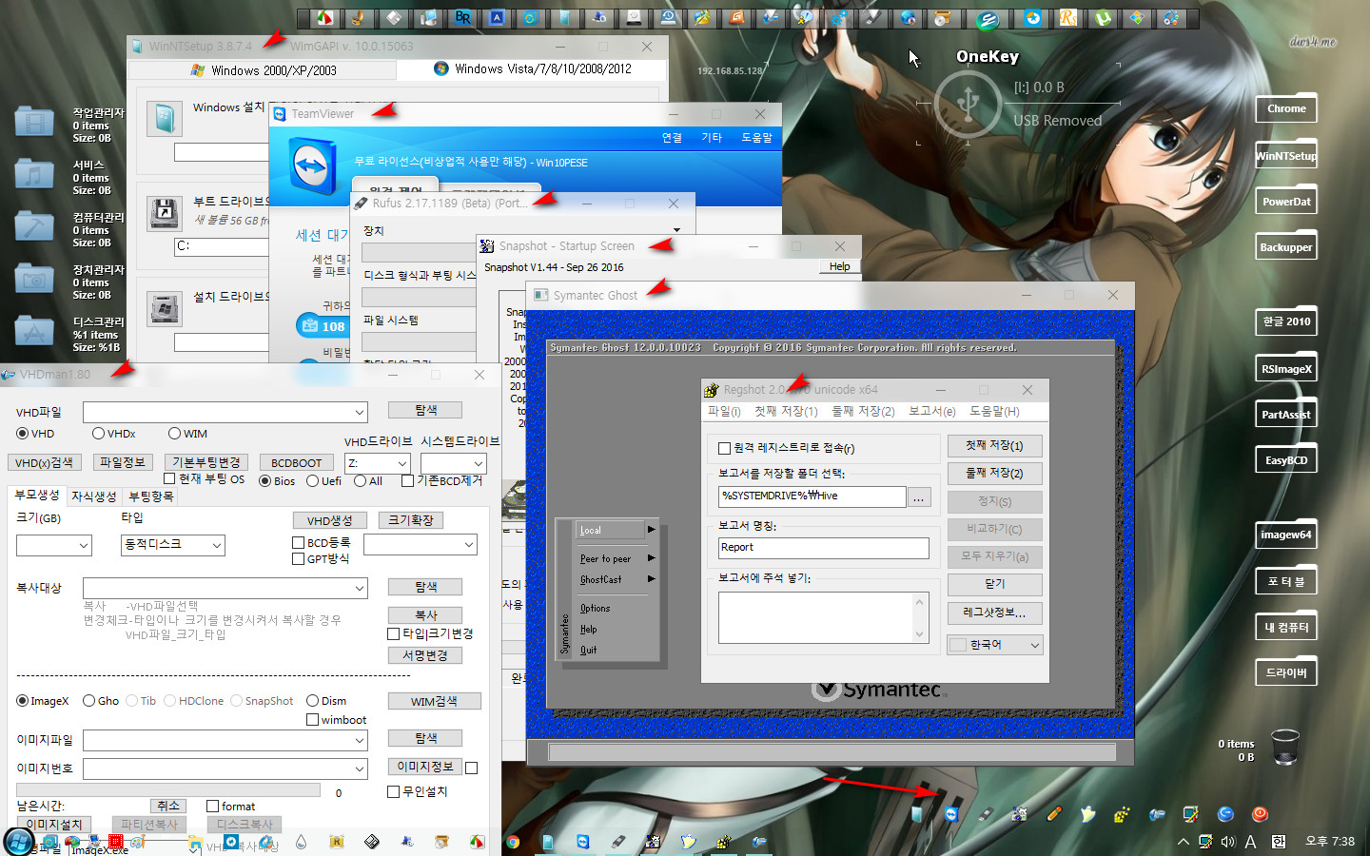Switch to the 자식생성 tab in VHDman
1370x856 pixels.
[x=94, y=496]
